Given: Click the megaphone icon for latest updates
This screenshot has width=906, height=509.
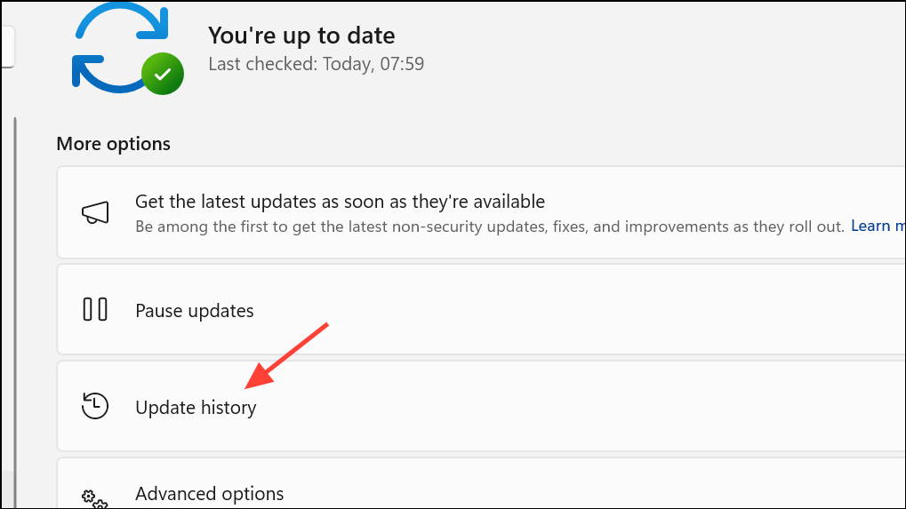Looking at the screenshot, I should pos(95,212).
